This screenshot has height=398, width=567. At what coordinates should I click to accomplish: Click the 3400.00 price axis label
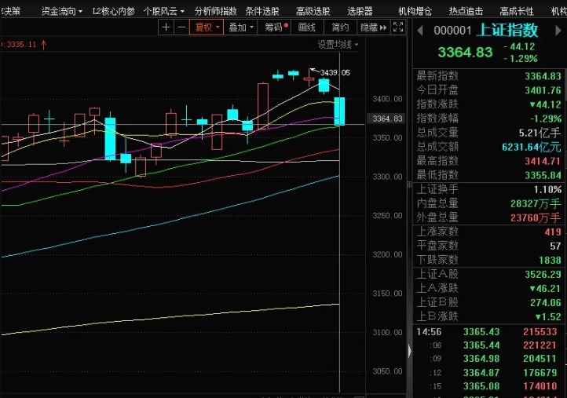click(387, 99)
